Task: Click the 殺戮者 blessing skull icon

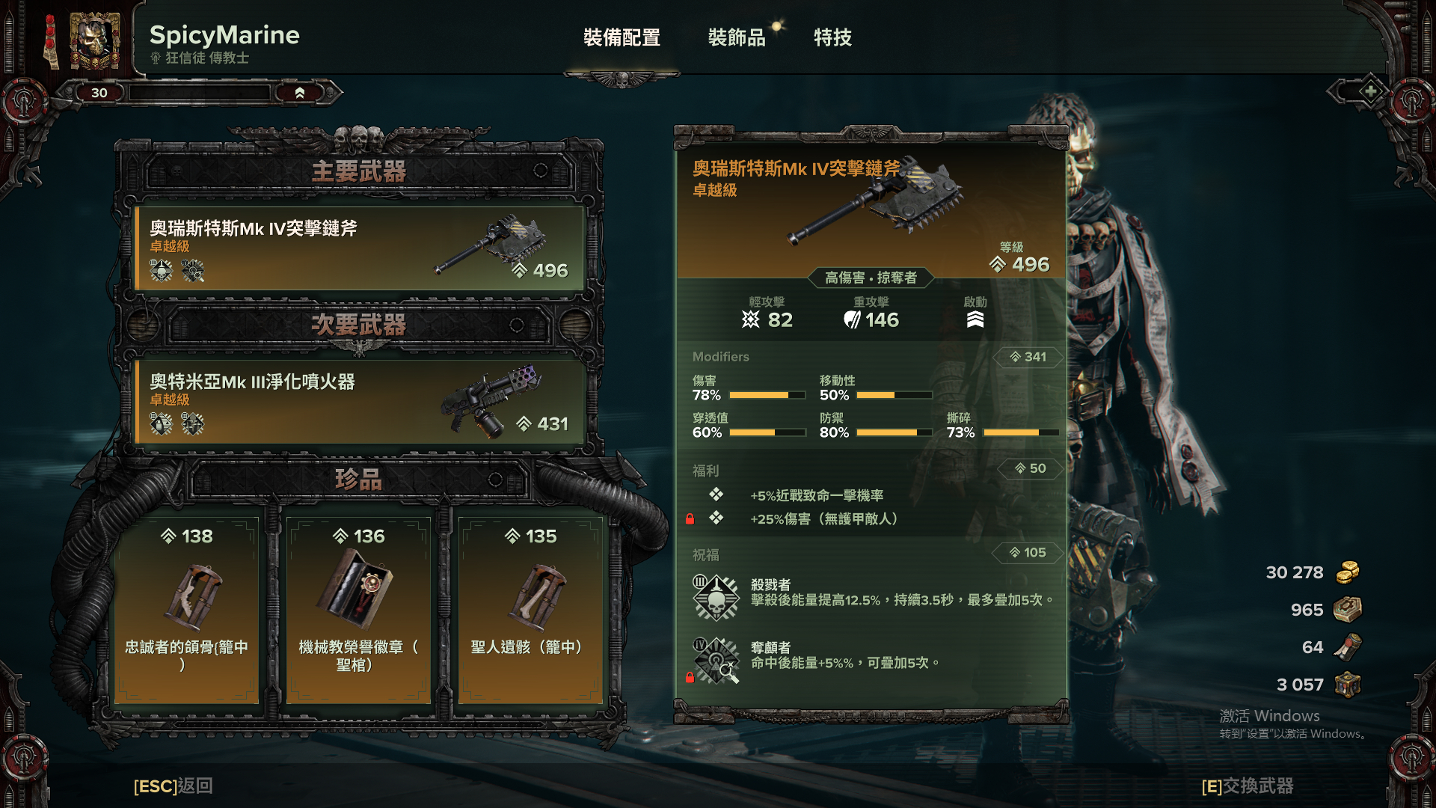Action: (x=716, y=597)
